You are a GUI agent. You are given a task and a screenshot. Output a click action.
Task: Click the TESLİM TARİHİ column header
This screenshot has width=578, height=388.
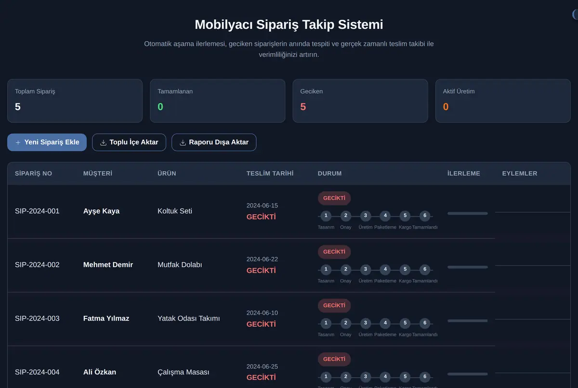270,173
